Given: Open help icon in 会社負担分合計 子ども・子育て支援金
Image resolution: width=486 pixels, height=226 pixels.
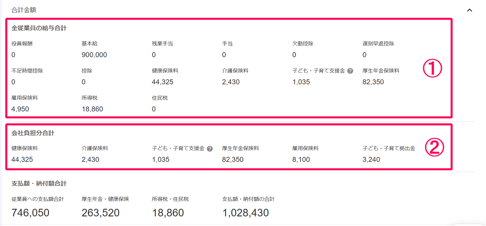Looking at the screenshot, I should click(x=210, y=149).
